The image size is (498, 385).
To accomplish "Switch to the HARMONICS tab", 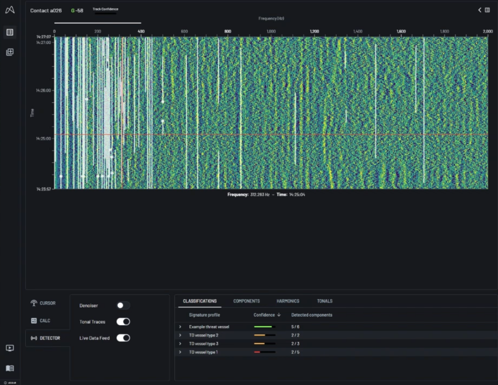I will 288,301.
